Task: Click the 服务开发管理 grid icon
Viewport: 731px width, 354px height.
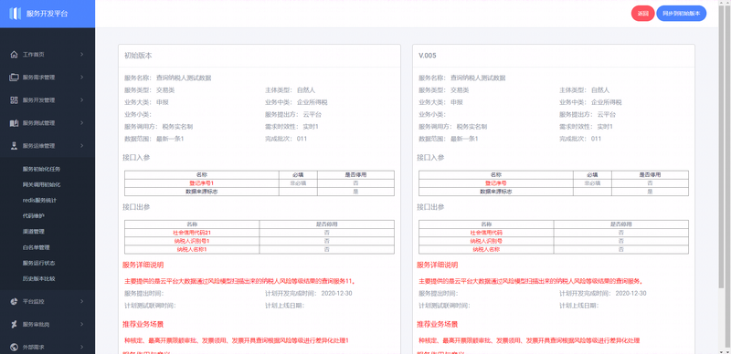Action: tap(14, 100)
